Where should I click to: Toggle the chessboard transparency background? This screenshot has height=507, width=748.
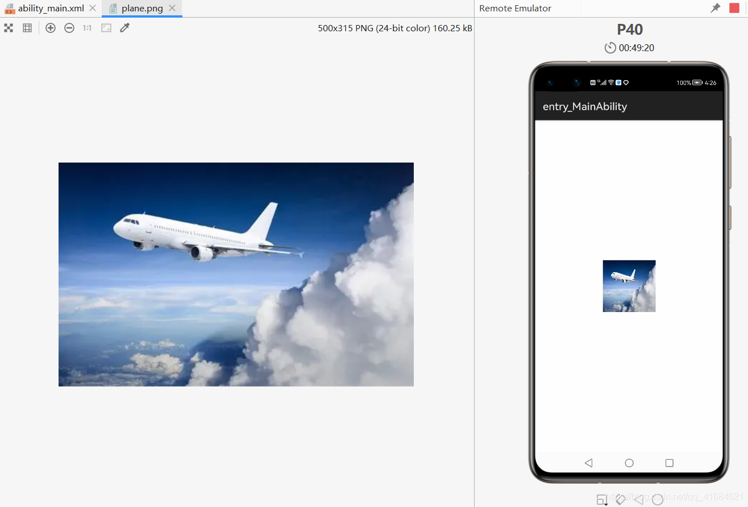click(9, 28)
